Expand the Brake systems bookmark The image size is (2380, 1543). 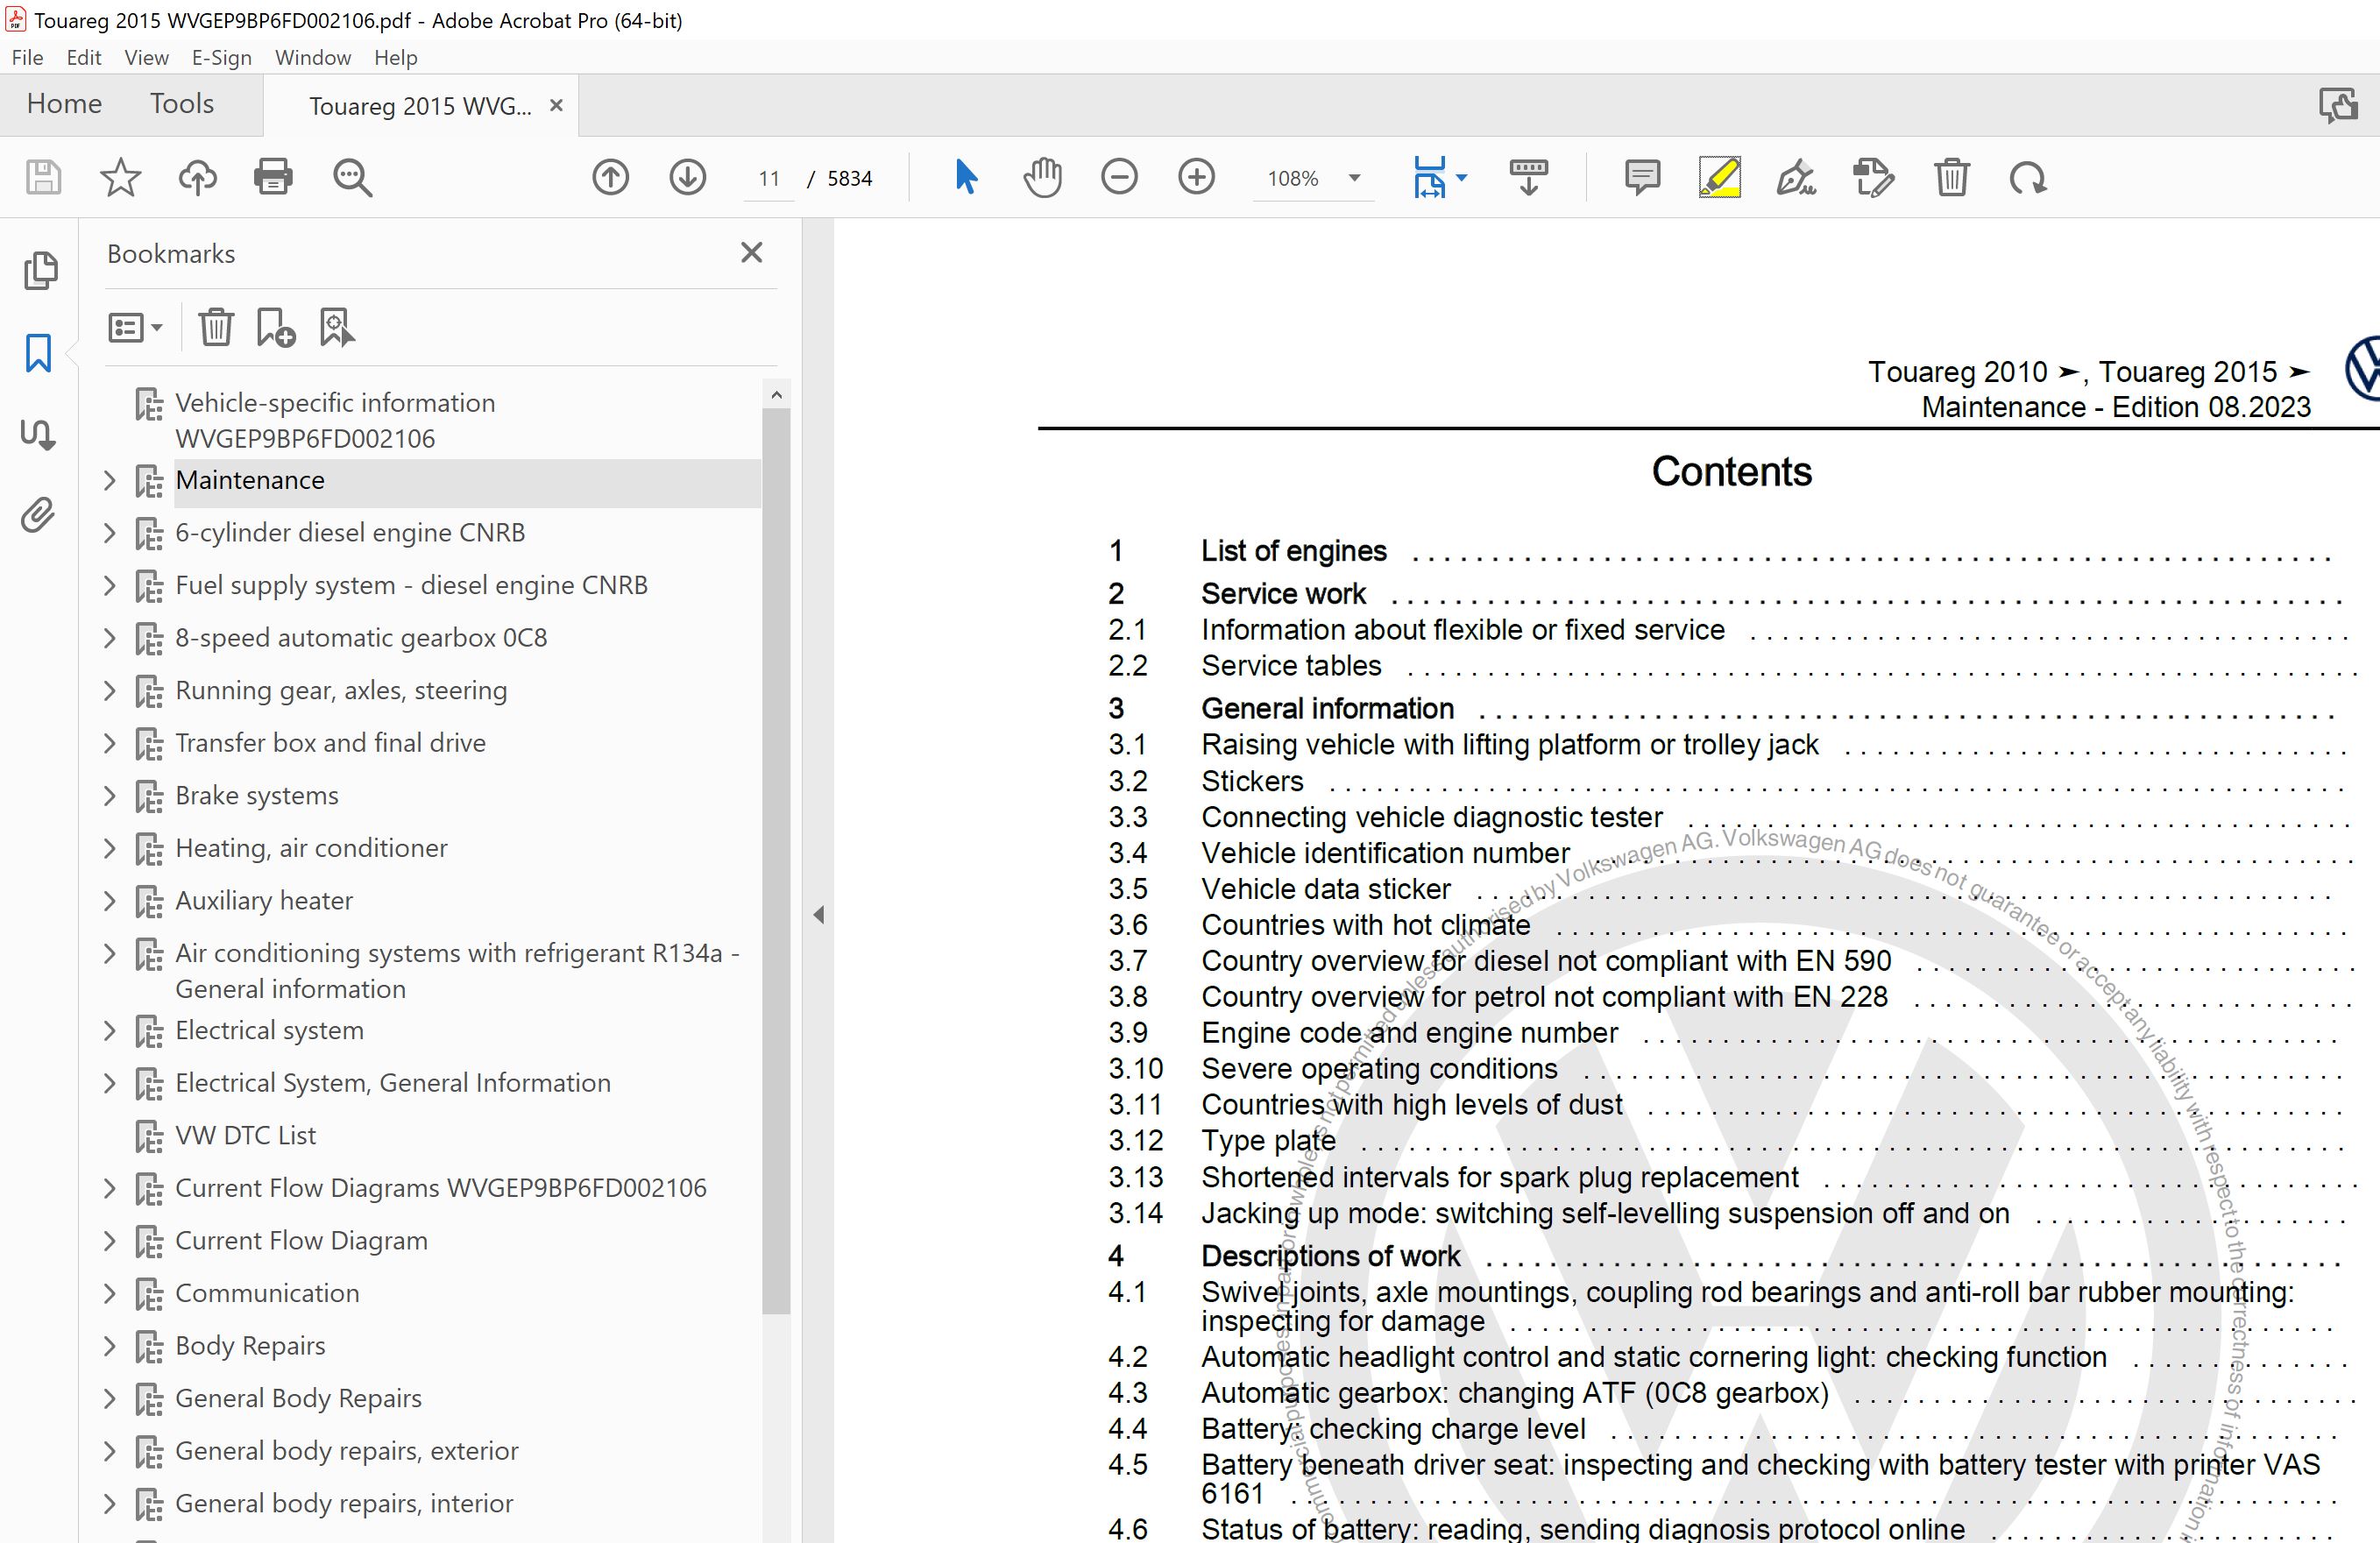pos(110,796)
